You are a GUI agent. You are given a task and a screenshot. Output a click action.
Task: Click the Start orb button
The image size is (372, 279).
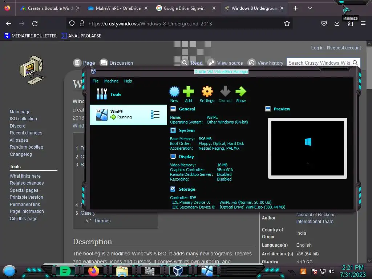click(9, 271)
